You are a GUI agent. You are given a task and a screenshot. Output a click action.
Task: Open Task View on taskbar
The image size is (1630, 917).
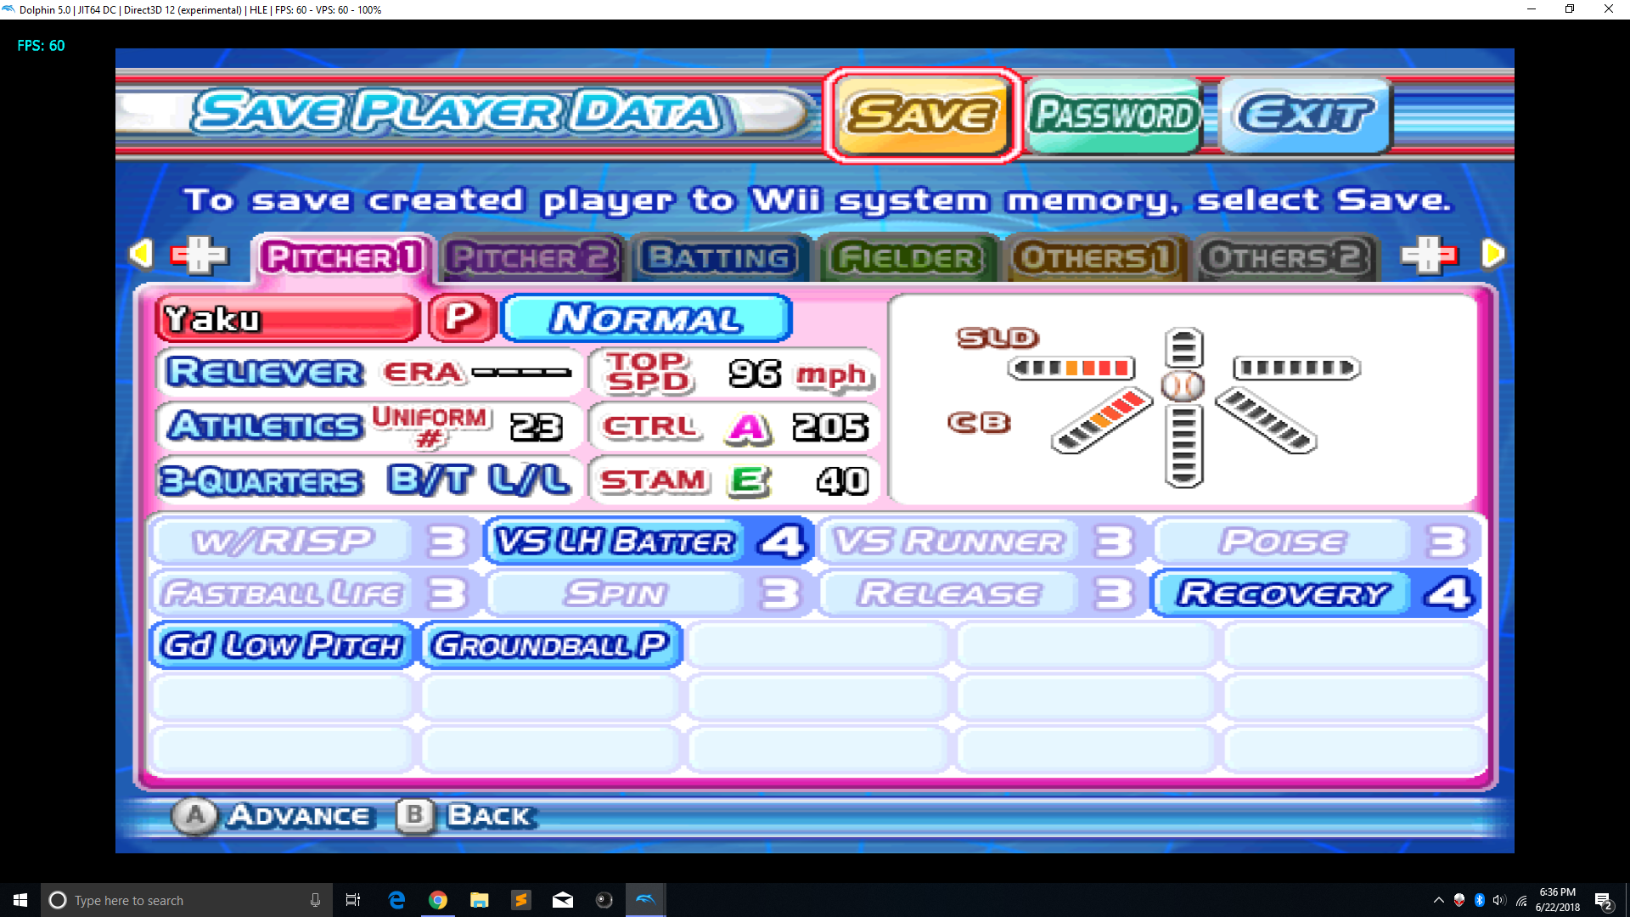[x=353, y=900]
